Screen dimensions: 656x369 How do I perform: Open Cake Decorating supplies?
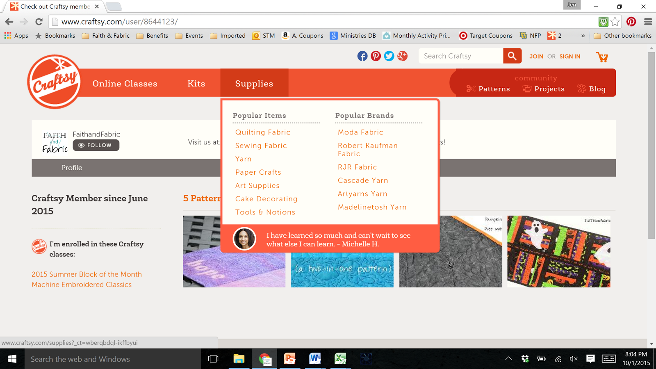pos(266,199)
